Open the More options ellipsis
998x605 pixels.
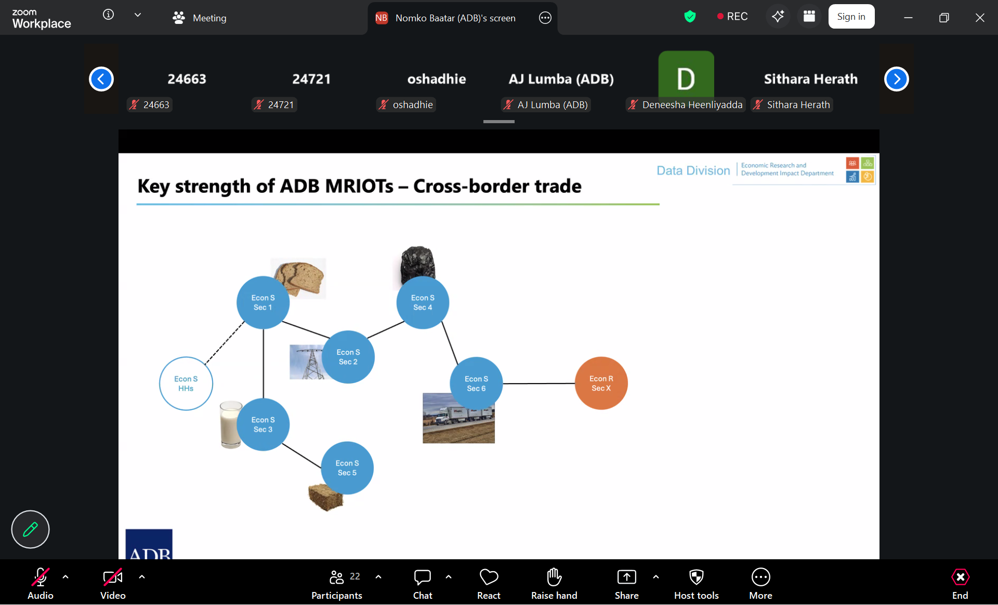760,577
